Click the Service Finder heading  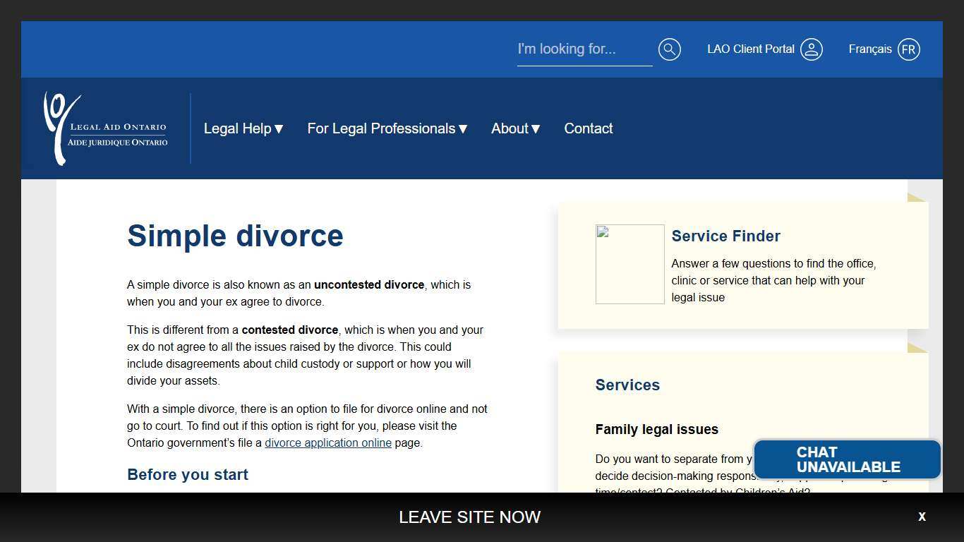click(x=725, y=236)
